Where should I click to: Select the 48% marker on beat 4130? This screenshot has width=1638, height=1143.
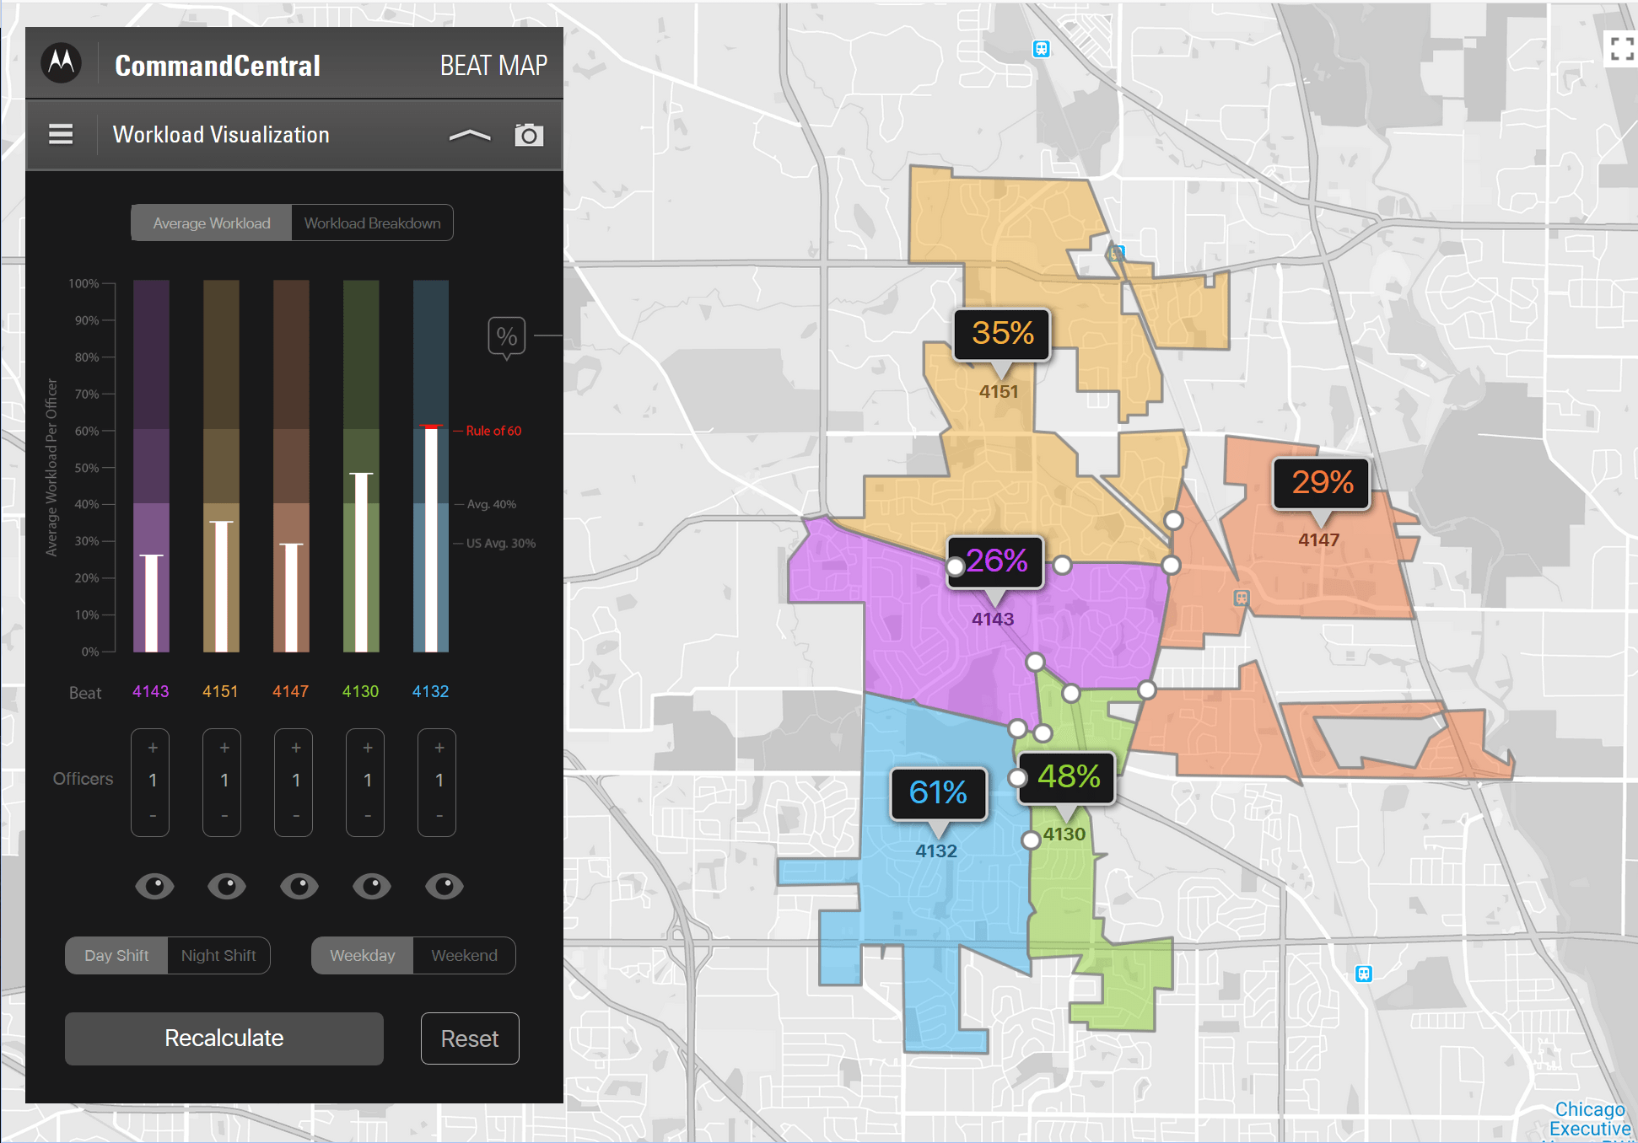[x=1067, y=778]
